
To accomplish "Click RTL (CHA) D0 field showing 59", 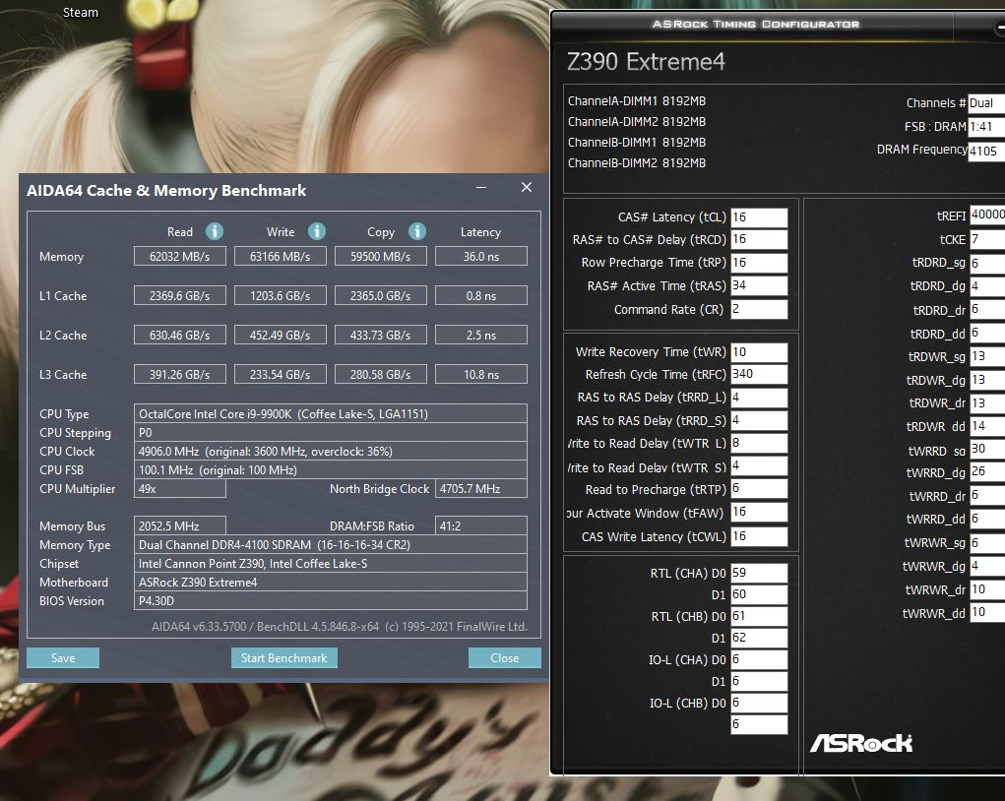I will click(759, 573).
